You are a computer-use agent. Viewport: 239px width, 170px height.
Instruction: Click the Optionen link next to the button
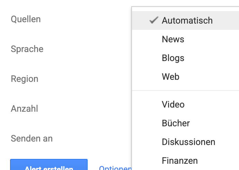(115, 168)
